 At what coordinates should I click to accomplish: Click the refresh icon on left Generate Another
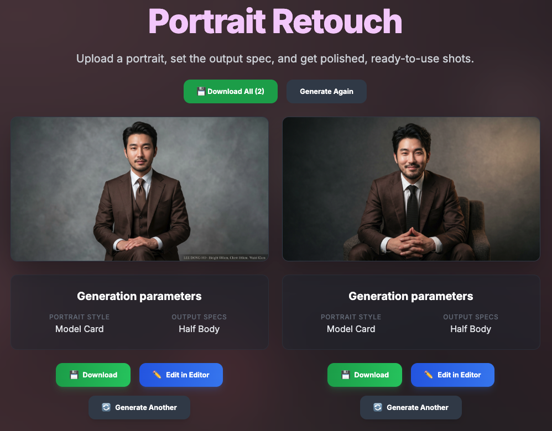tap(107, 408)
